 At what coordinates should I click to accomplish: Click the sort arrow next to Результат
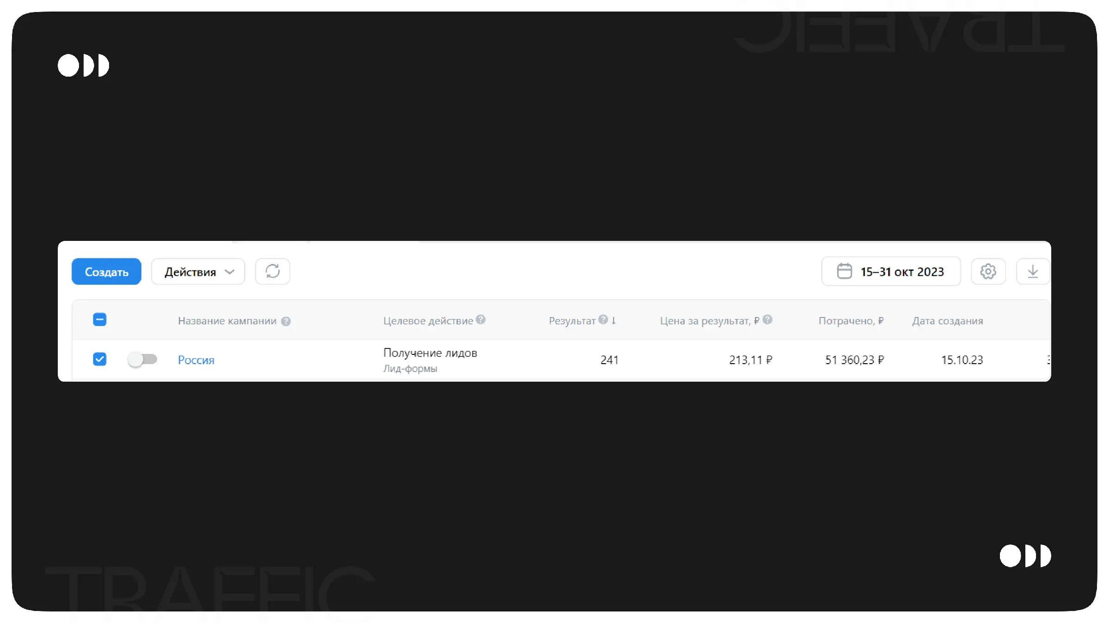614,320
